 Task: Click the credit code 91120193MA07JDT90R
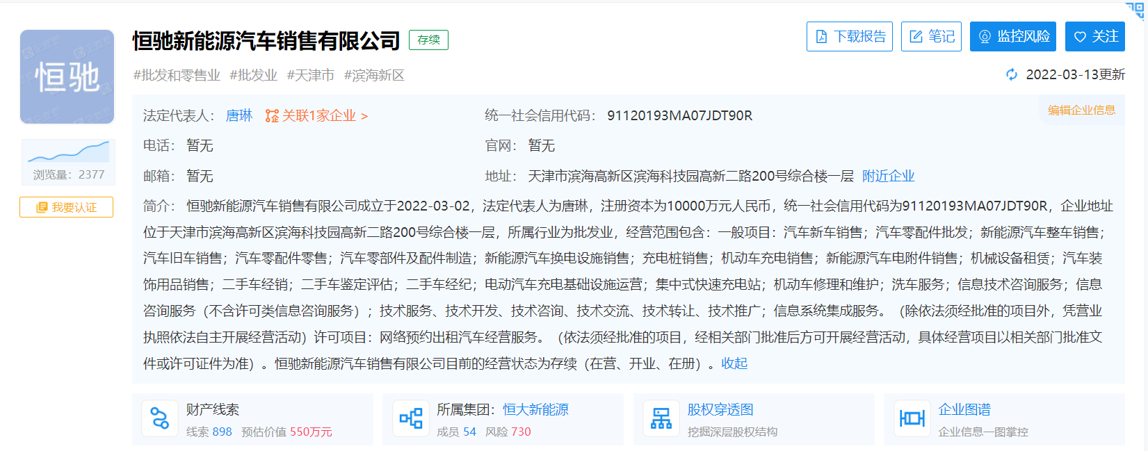point(679,115)
